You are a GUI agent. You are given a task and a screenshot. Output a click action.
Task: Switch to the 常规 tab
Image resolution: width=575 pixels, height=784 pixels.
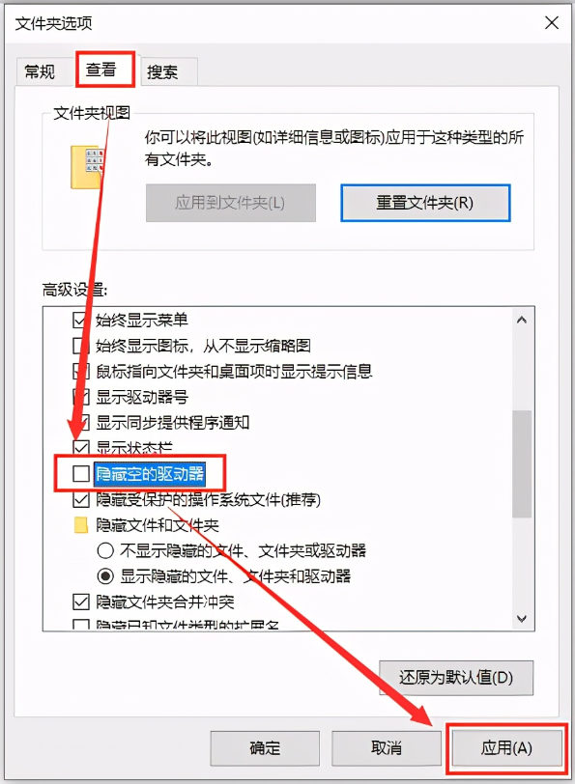[40, 72]
